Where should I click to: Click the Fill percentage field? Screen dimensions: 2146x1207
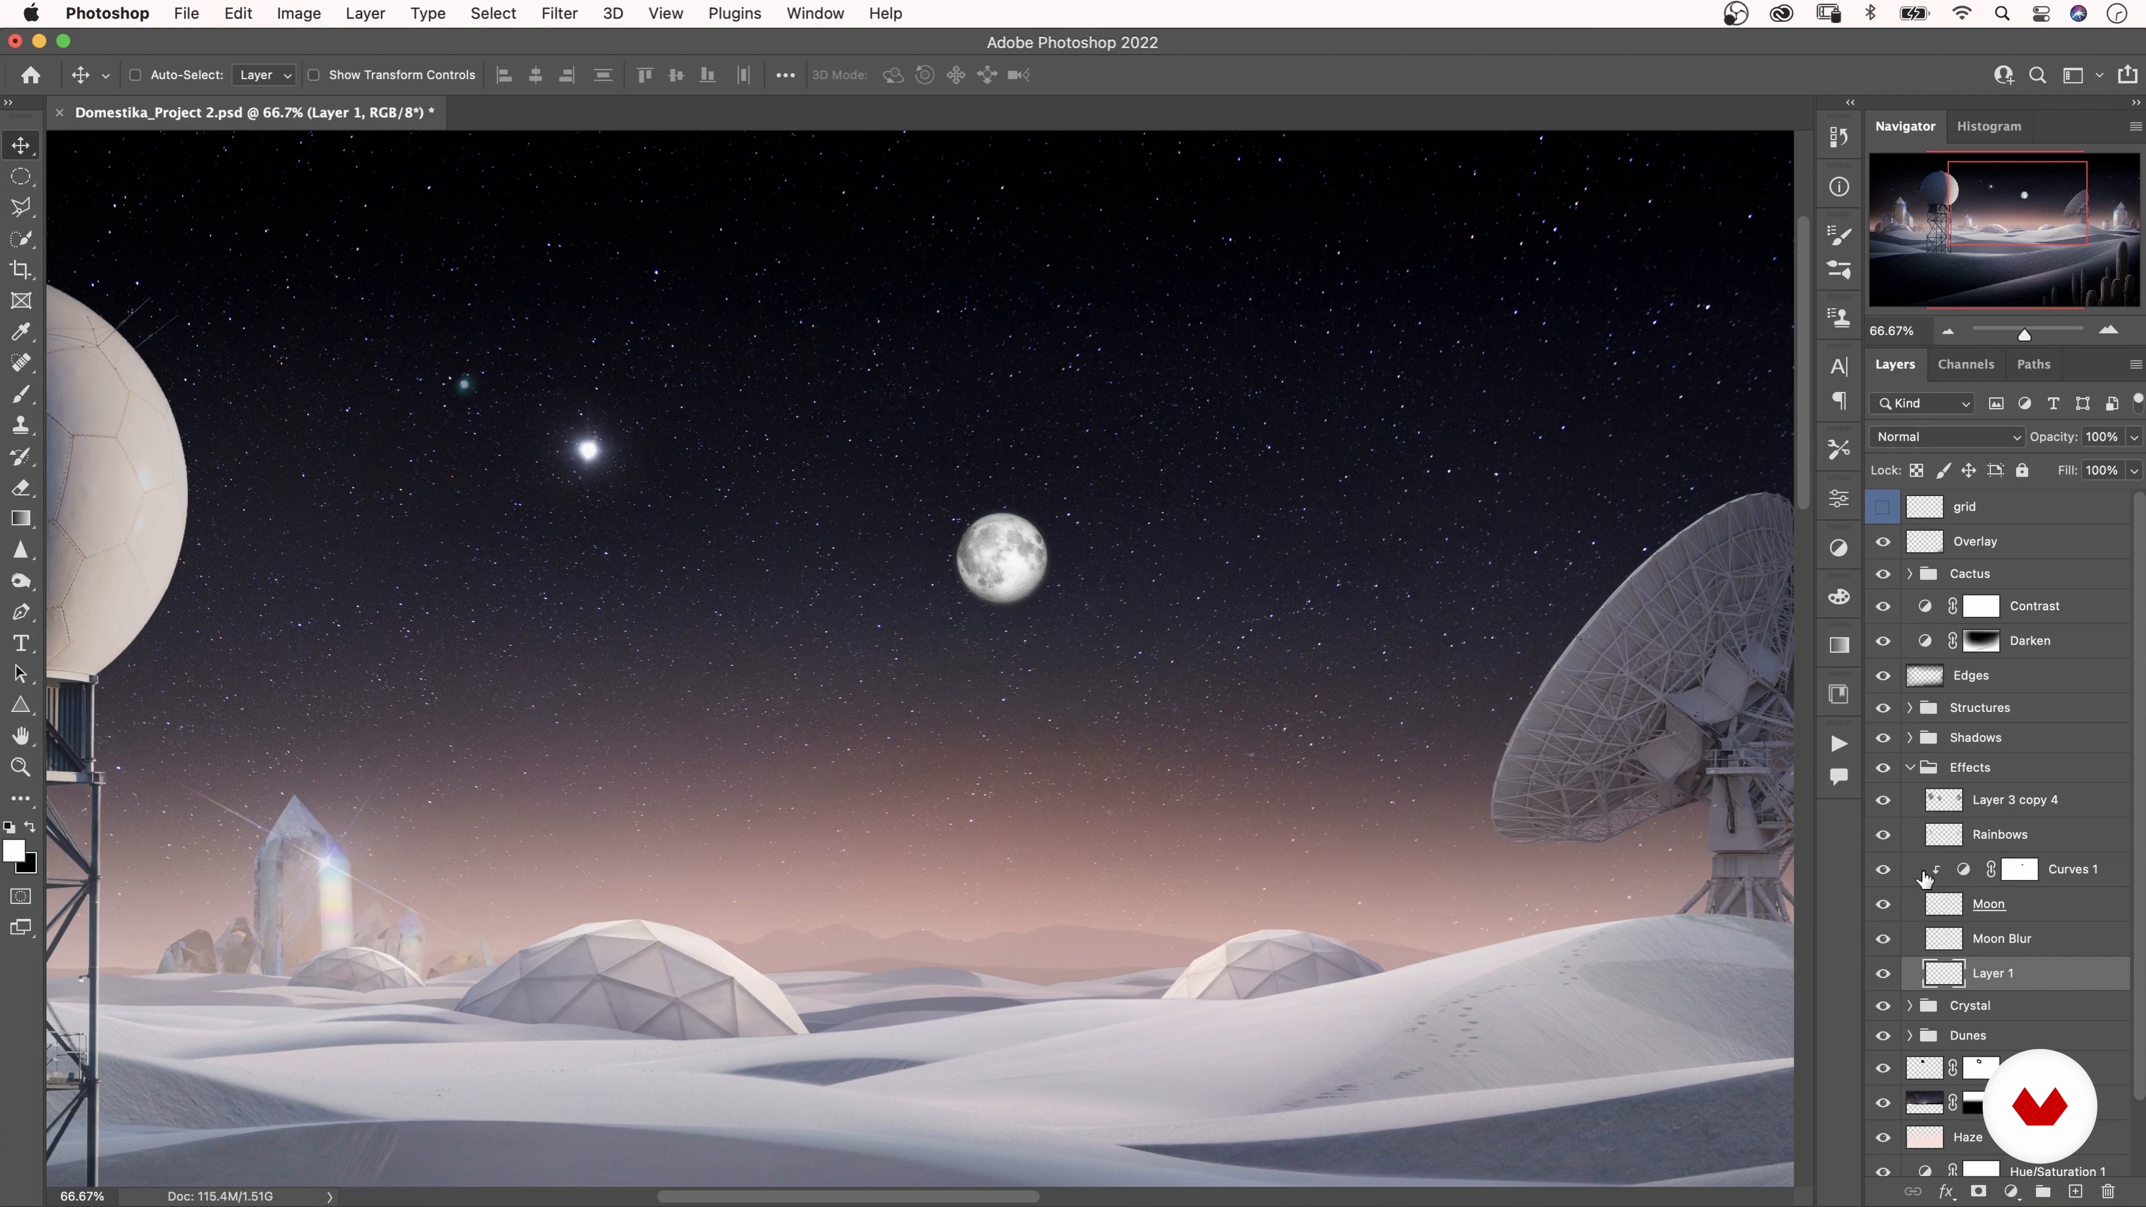click(x=2101, y=471)
